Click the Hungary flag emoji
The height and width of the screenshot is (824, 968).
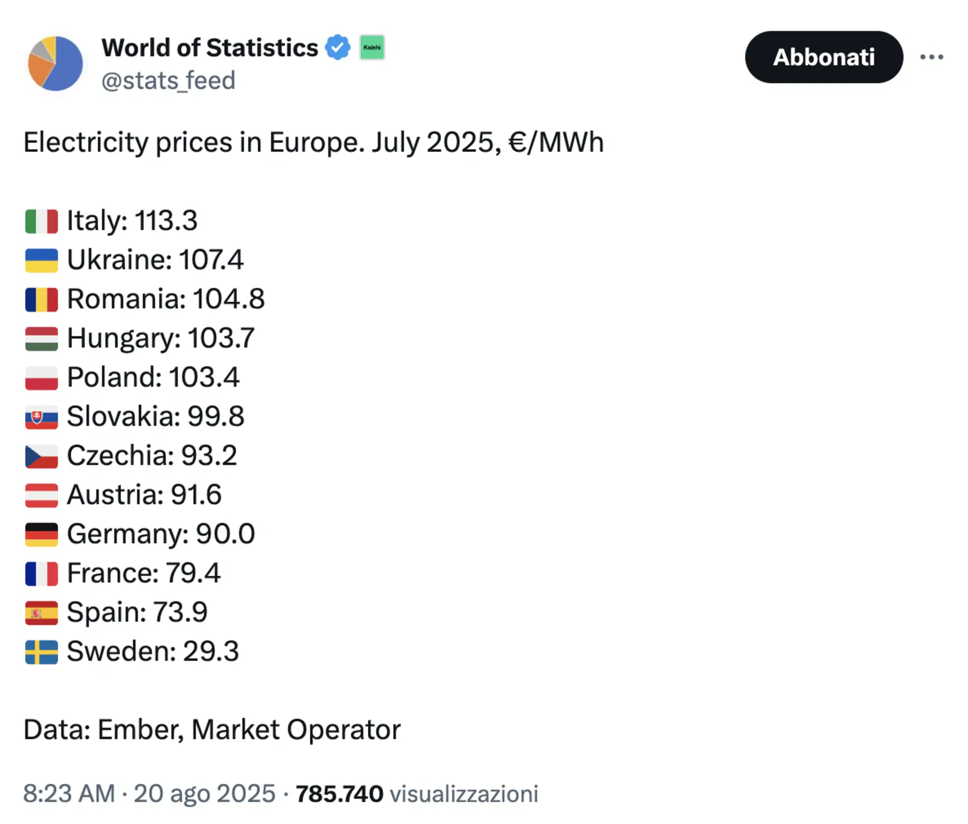click(x=42, y=338)
